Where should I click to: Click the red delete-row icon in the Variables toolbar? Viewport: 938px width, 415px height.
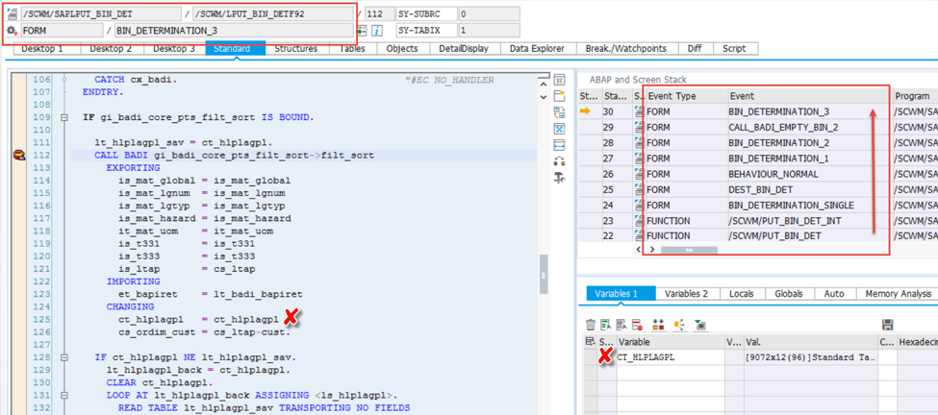click(x=637, y=325)
